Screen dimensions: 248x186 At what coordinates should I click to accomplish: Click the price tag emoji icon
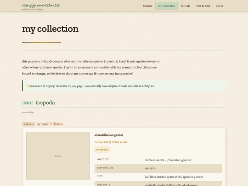click(28, 86)
